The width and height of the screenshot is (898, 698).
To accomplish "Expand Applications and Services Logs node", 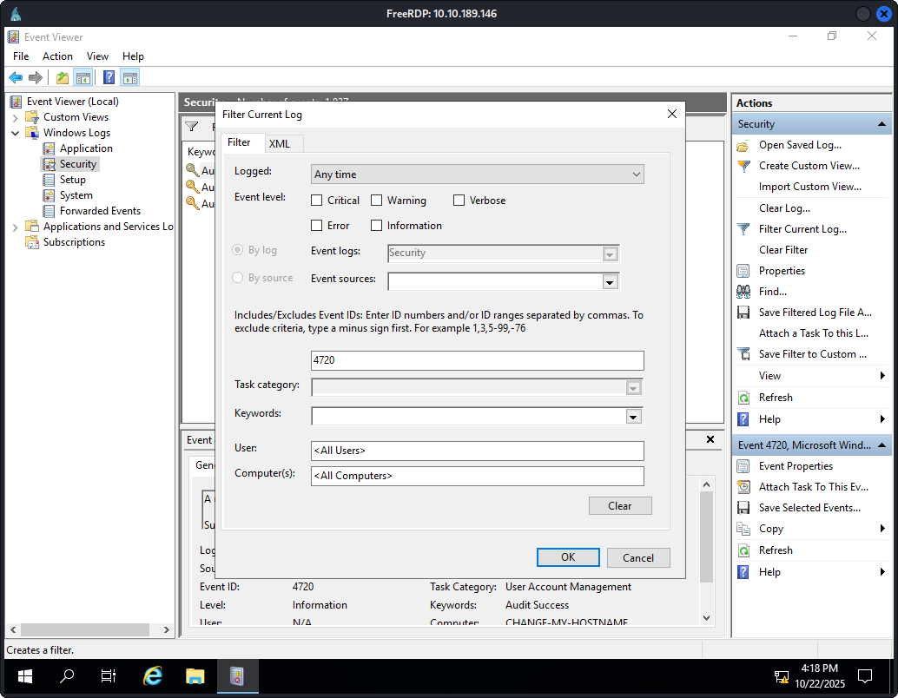I will coord(16,227).
